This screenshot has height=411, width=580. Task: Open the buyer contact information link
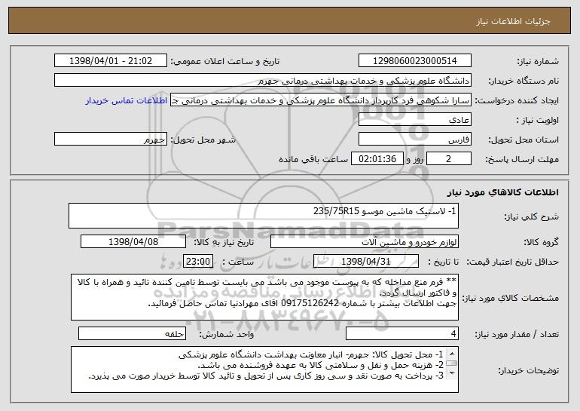click(x=127, y=101)
